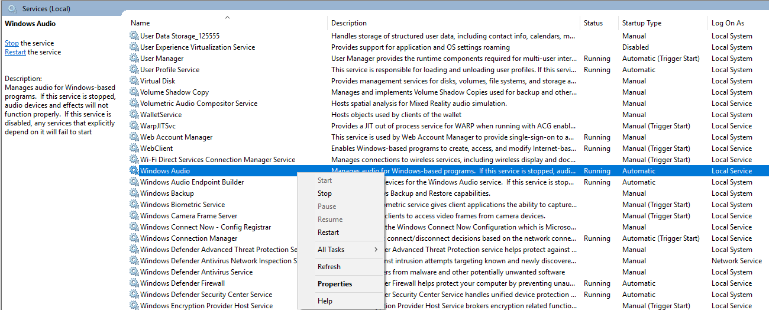769x310 pixels.
Task: Open Properties from the context menu
Action: (x=335, y=284)
